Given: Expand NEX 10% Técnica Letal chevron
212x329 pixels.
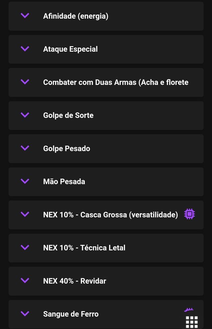Looking at the screenshot, I should tap(25, 247).
